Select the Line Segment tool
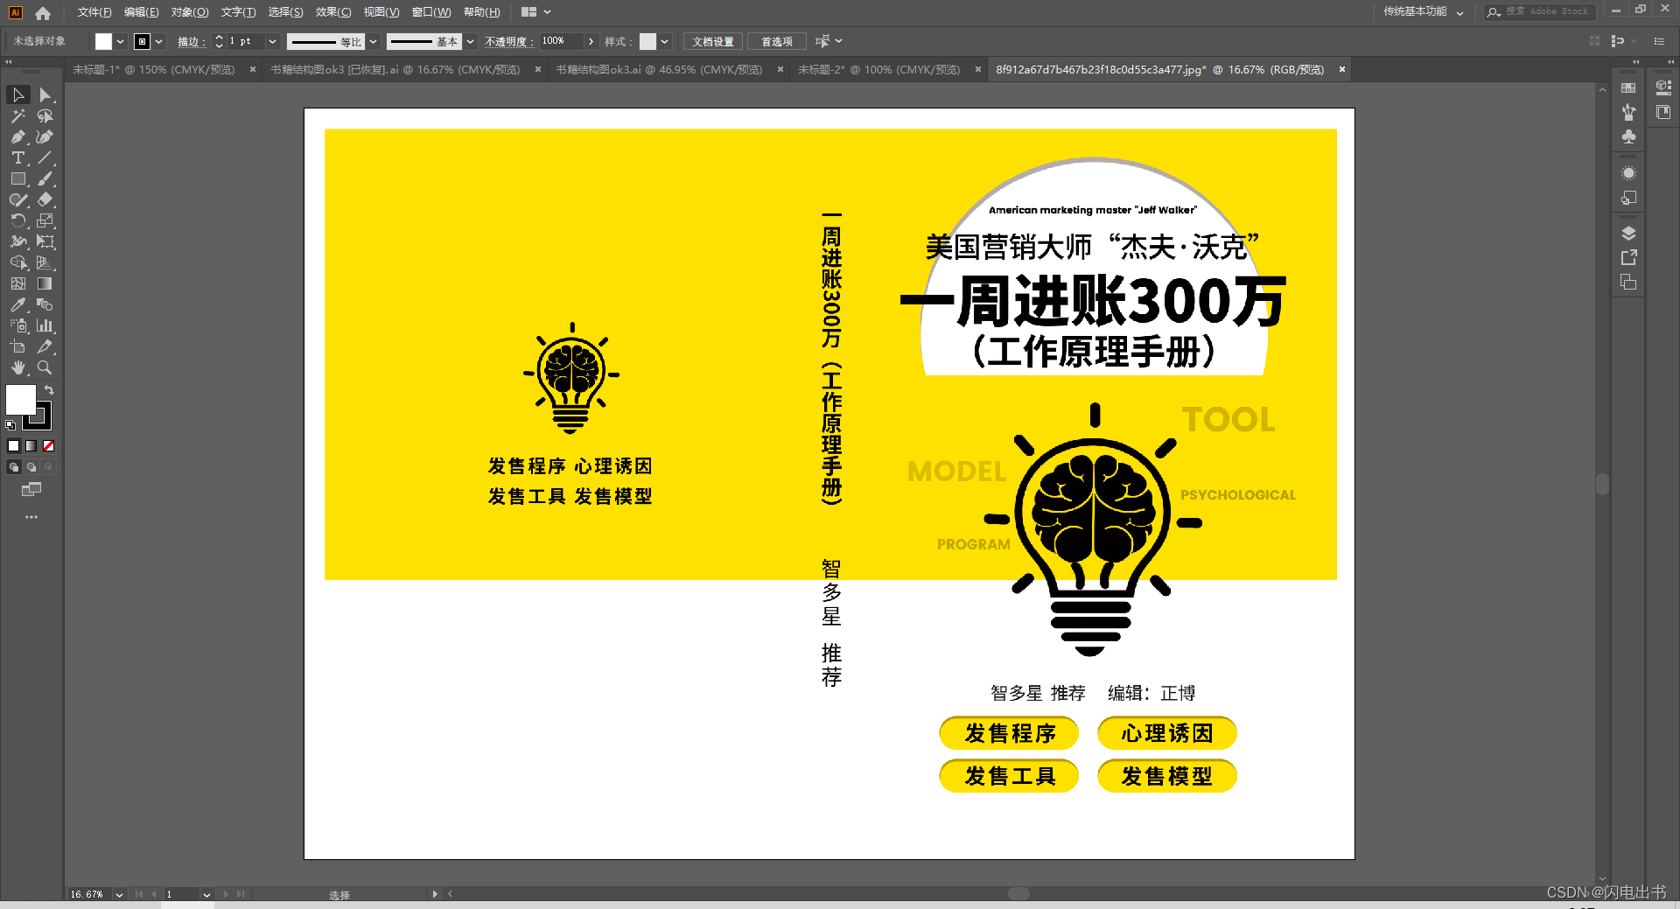The width and height of the screenshot is (1680, 909). pos(45,157)
